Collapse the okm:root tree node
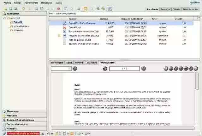The image size is (202, 136). [x=4, y=18]
